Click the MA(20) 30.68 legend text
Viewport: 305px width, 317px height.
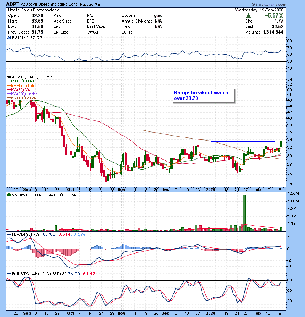pos(22,81)
